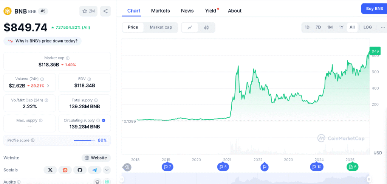Click the 2024 timeline marker with 10 events
Screen dimensions: 387x184
317,167
